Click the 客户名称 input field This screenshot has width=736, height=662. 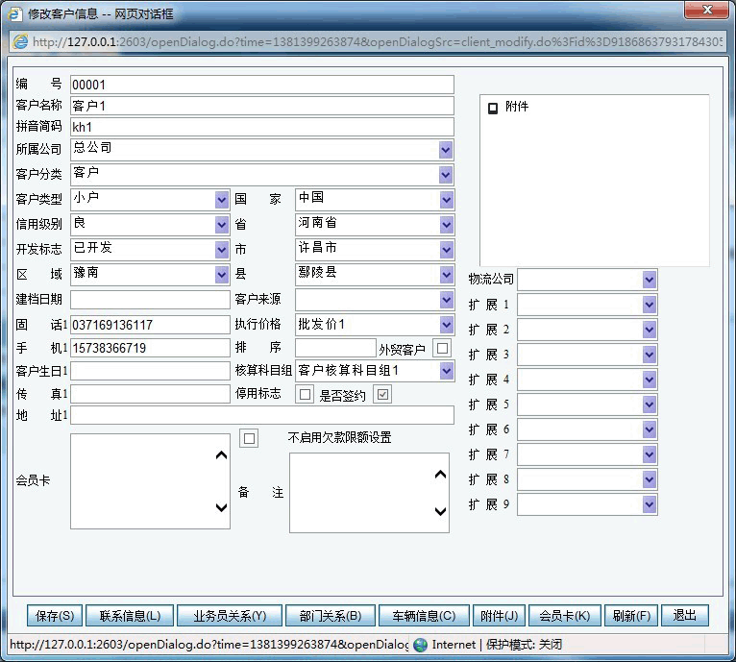261,106
